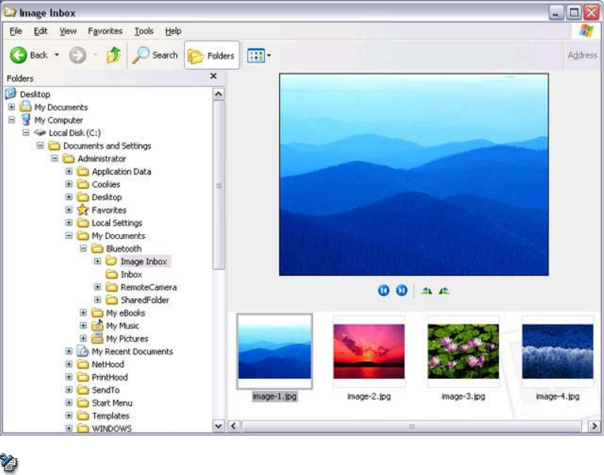The width and height of the screenshot is (604, 475).
Task: Open the Search pane
Action: tap(155, 55)
